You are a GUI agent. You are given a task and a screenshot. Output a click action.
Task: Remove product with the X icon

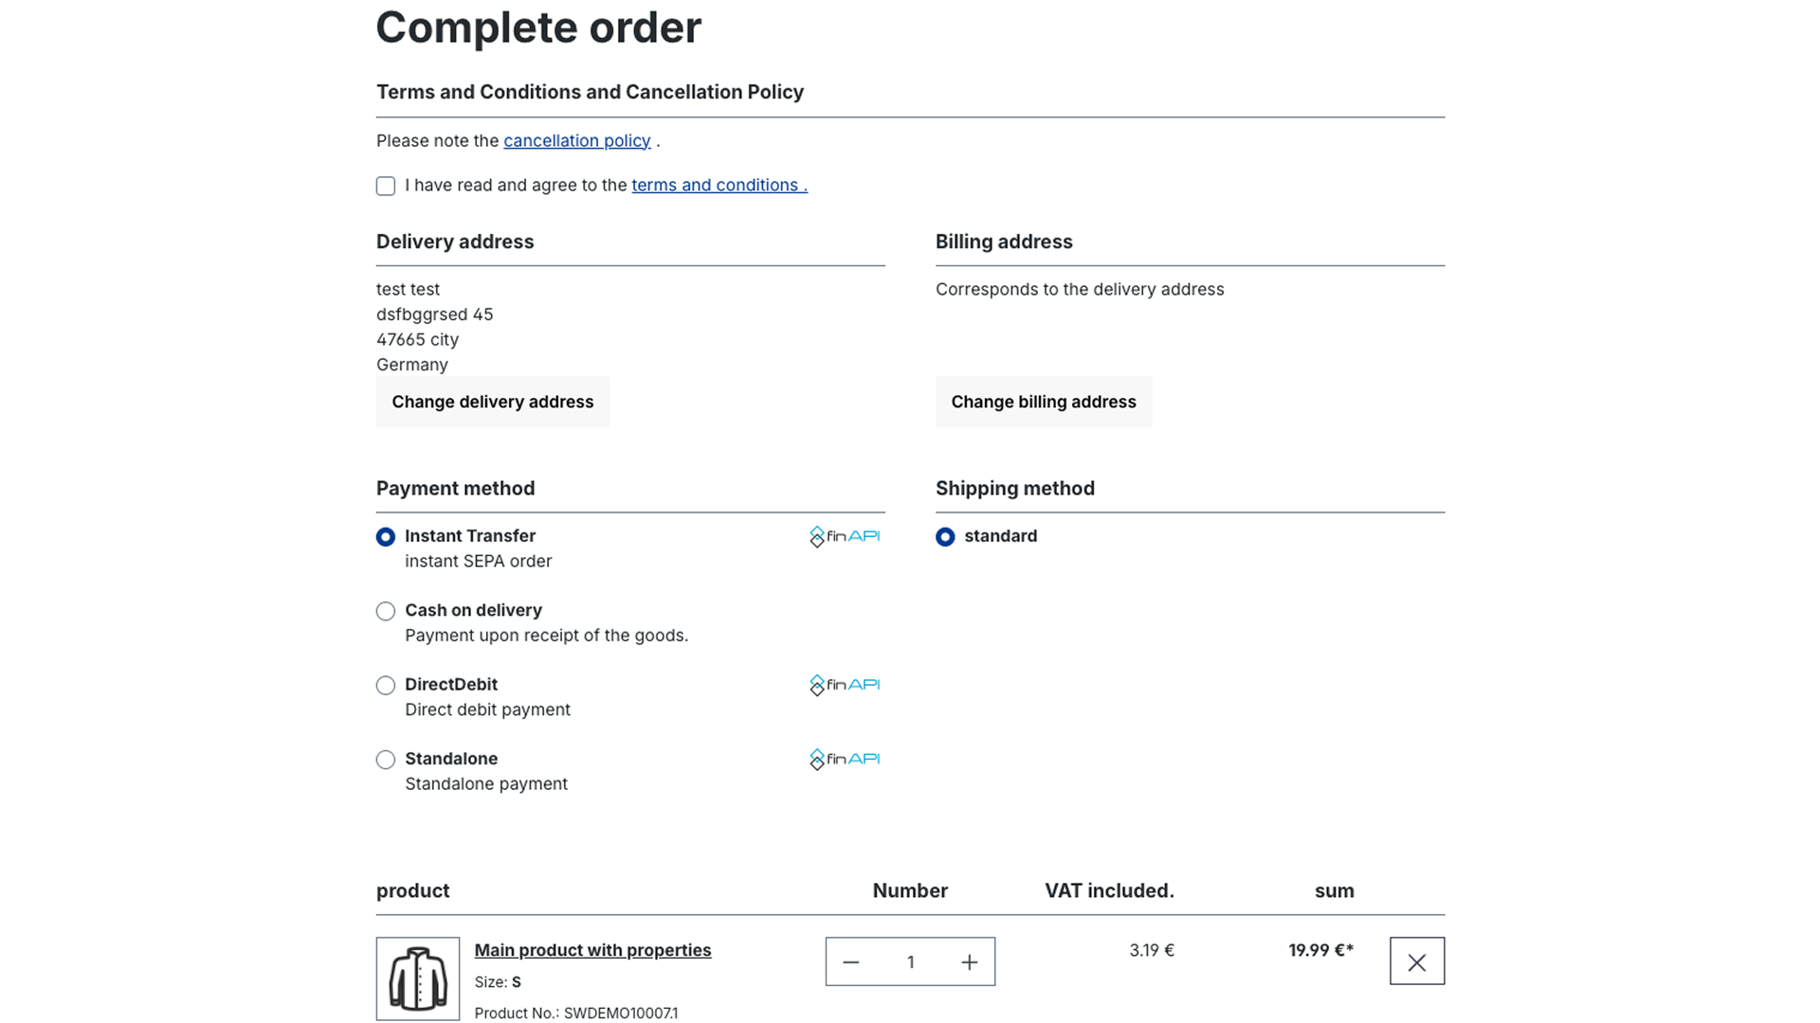tap(1417, 961)
